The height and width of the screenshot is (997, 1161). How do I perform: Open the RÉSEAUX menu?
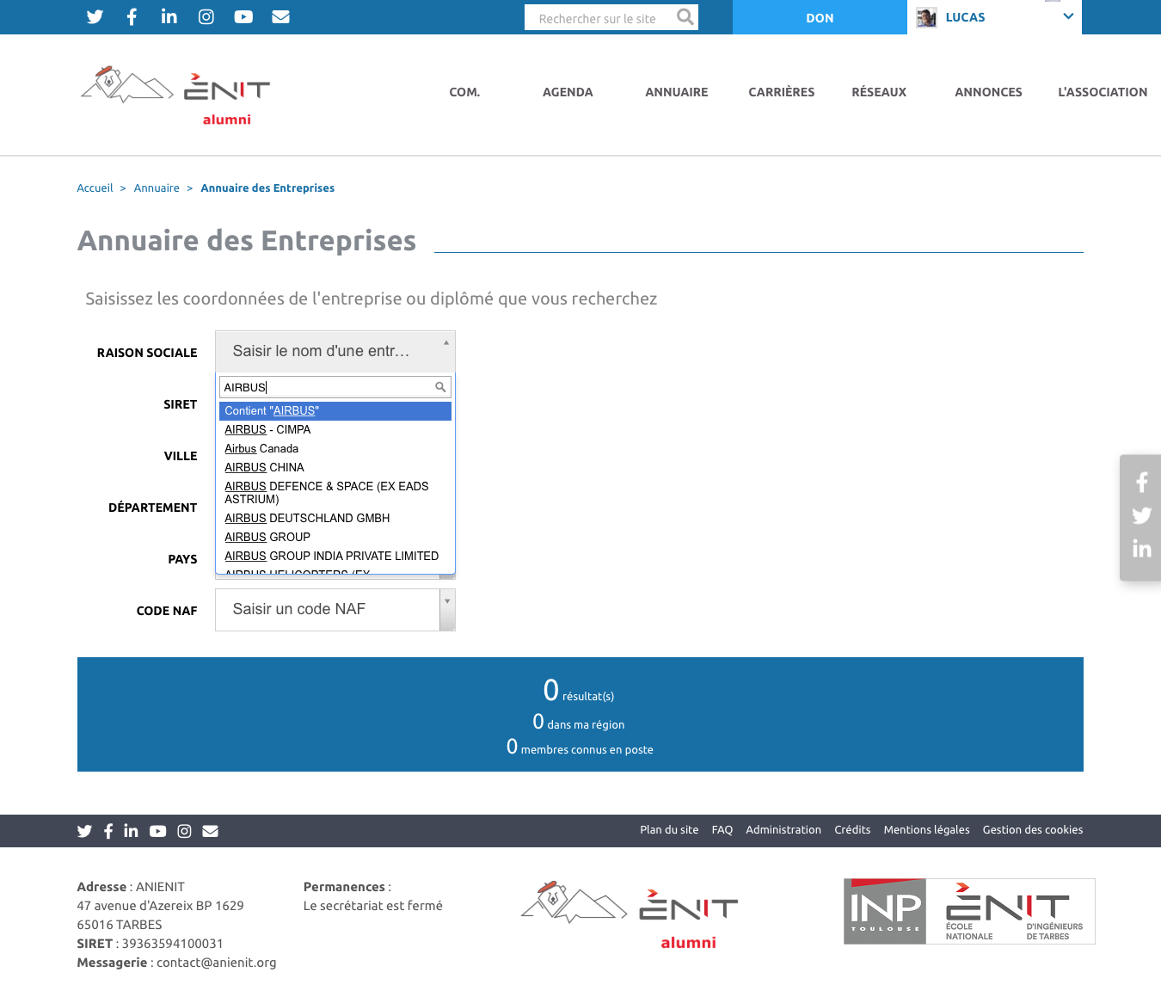(x=879, y=92)
